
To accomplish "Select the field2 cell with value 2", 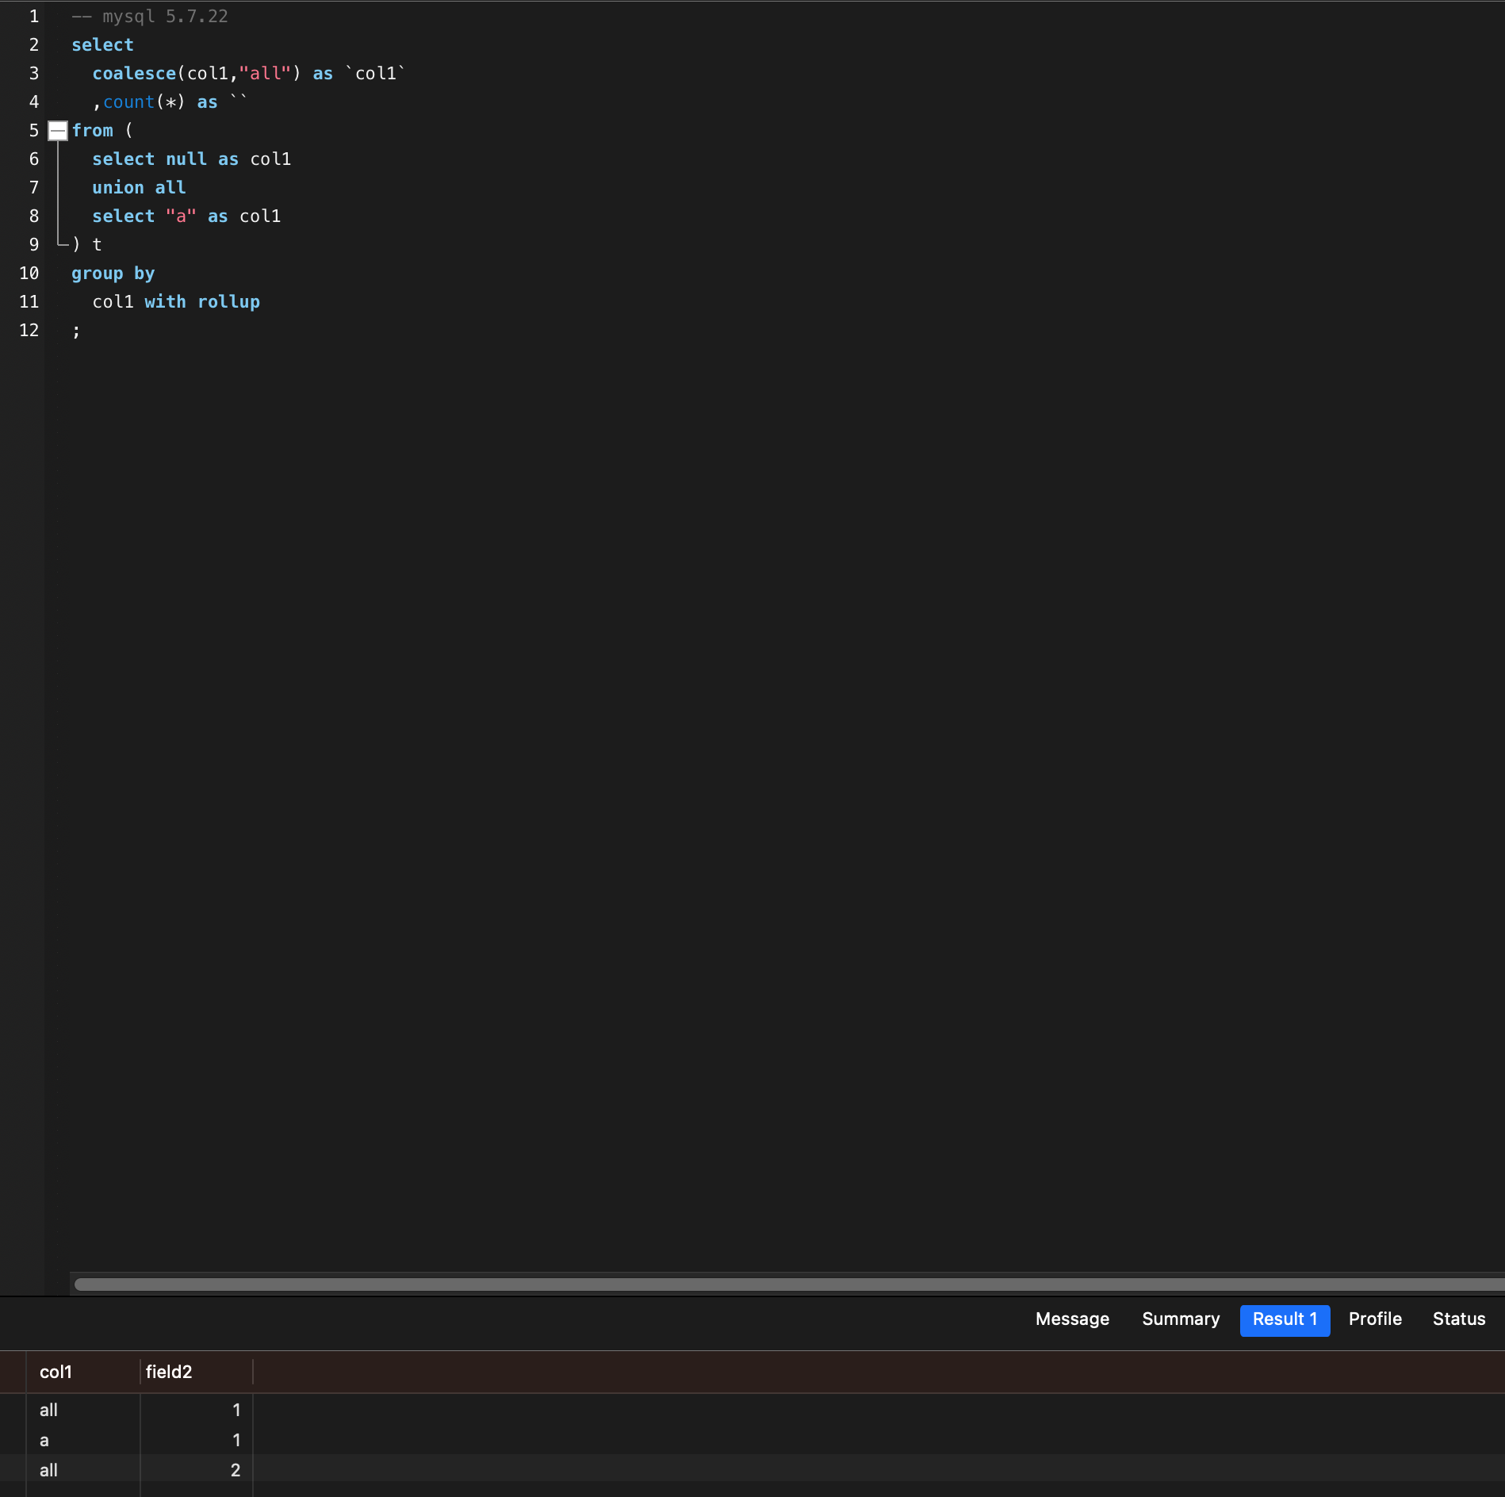I will [x=197, y=1471].
